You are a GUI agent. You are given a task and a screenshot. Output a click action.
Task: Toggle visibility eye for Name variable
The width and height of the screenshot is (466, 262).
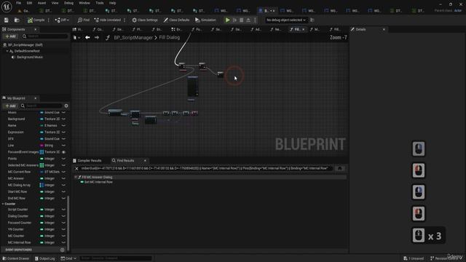coord(63,125)
